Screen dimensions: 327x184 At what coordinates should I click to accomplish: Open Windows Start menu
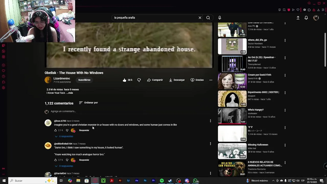(4, 181)
